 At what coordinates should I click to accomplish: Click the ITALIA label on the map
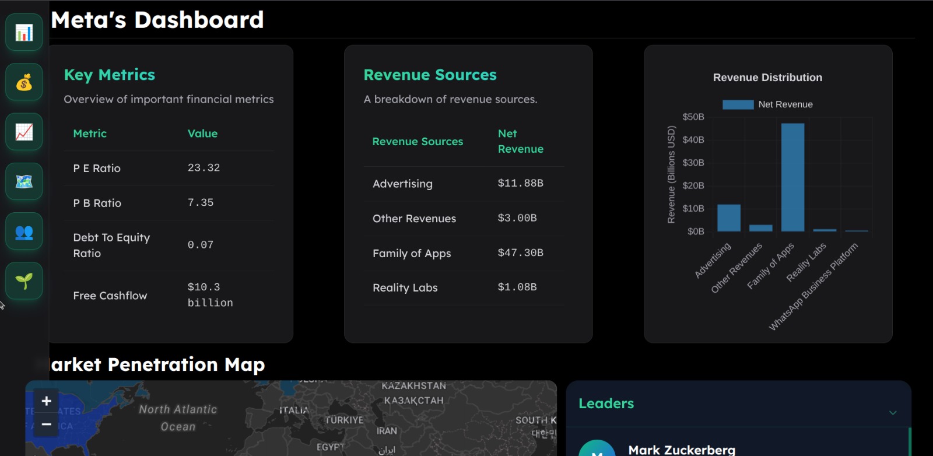(294, 411)
